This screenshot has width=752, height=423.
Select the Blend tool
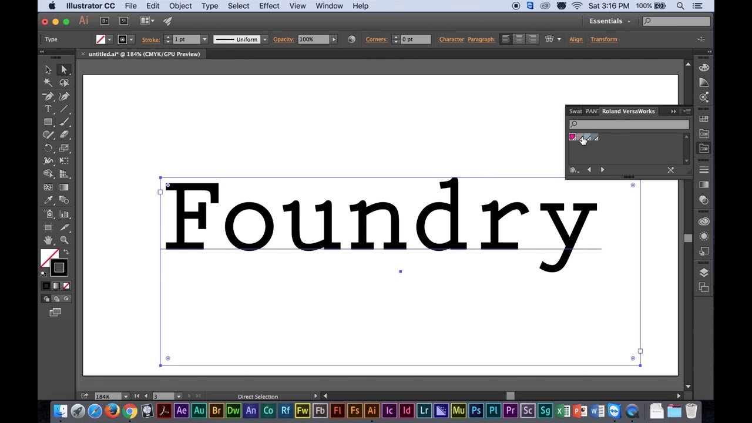tap(64, 200)
